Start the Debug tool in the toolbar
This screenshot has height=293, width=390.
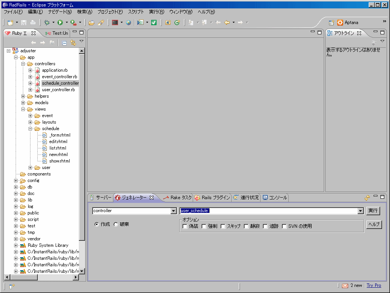pyautogui.click(x=47, y=23)
